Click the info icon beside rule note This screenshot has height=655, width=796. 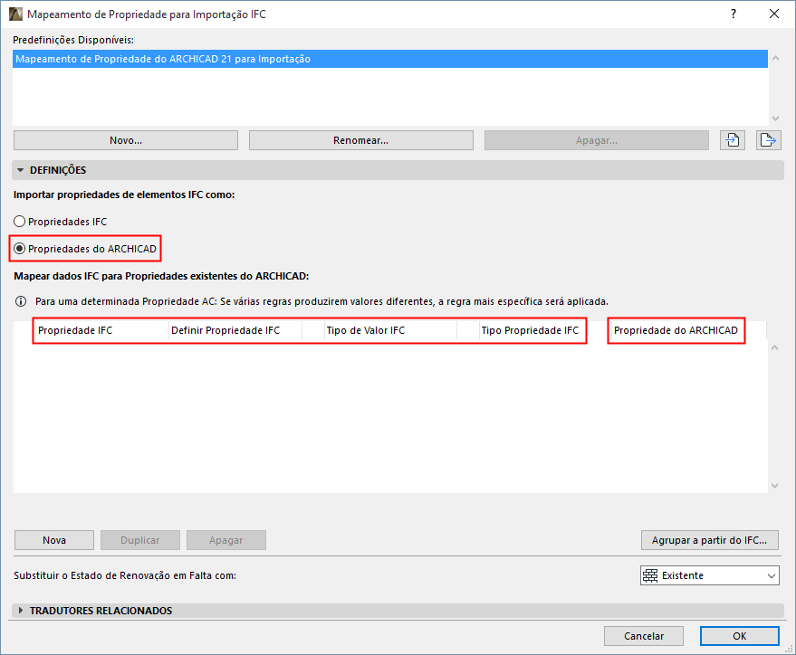pos(21,301)
